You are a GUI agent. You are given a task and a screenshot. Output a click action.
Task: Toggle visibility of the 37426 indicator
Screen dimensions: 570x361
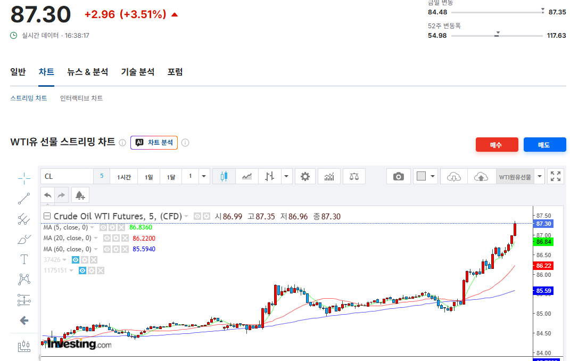coord(75,260)
